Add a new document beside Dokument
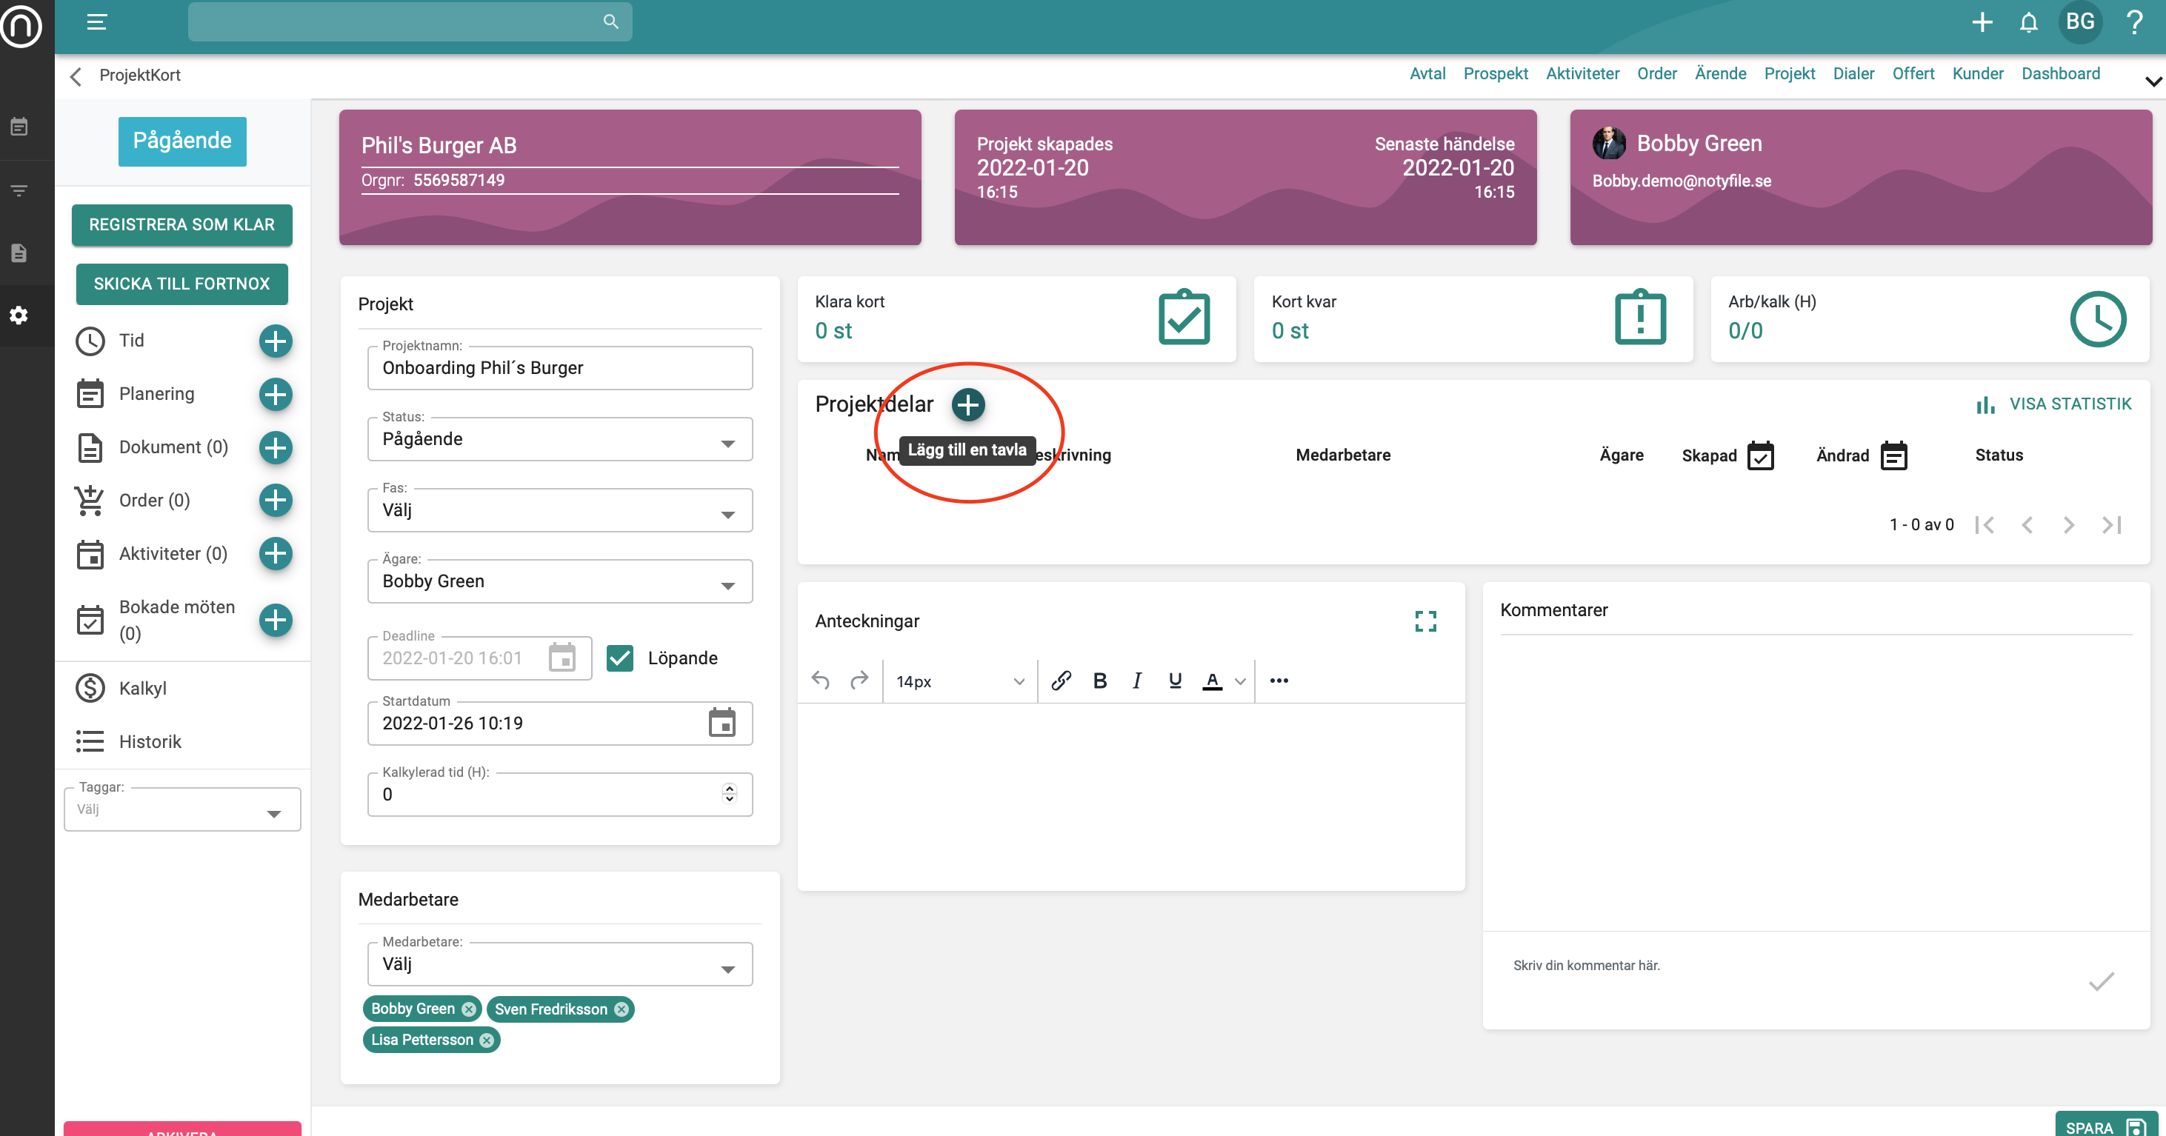The width and height of the screenshot is (2166, 1136). [275, 447]
